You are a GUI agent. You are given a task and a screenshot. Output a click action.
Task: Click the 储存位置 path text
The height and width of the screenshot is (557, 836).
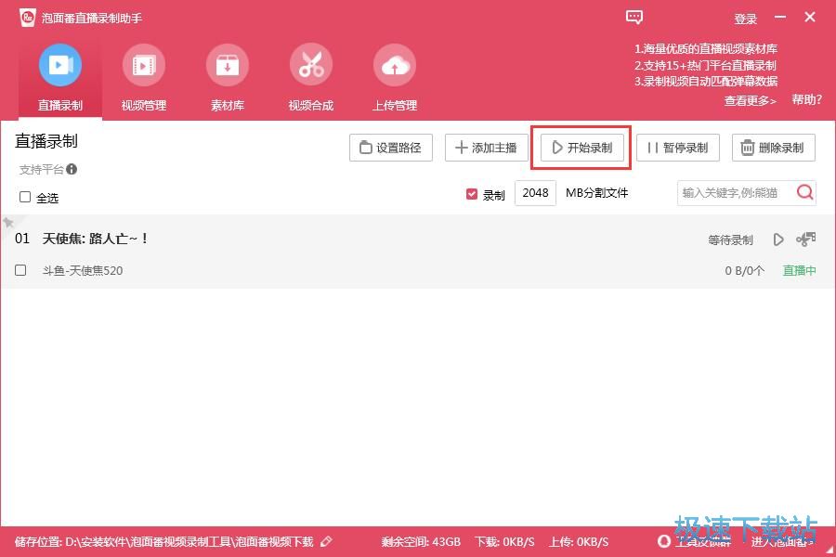164,542
